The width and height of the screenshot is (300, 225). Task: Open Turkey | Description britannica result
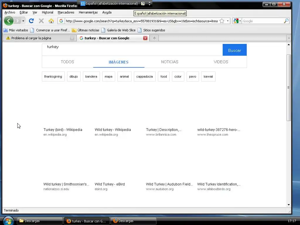click(x=163, y=130)
